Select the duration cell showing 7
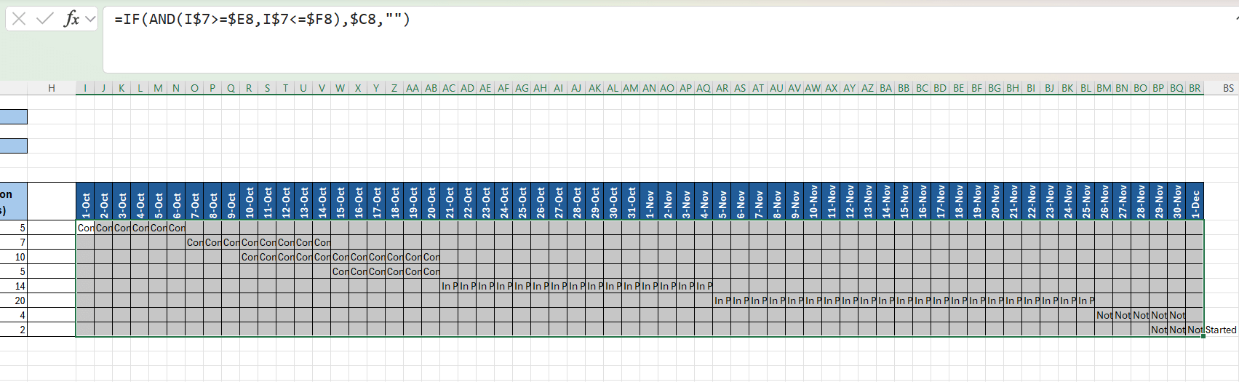 tap(14, 242)
